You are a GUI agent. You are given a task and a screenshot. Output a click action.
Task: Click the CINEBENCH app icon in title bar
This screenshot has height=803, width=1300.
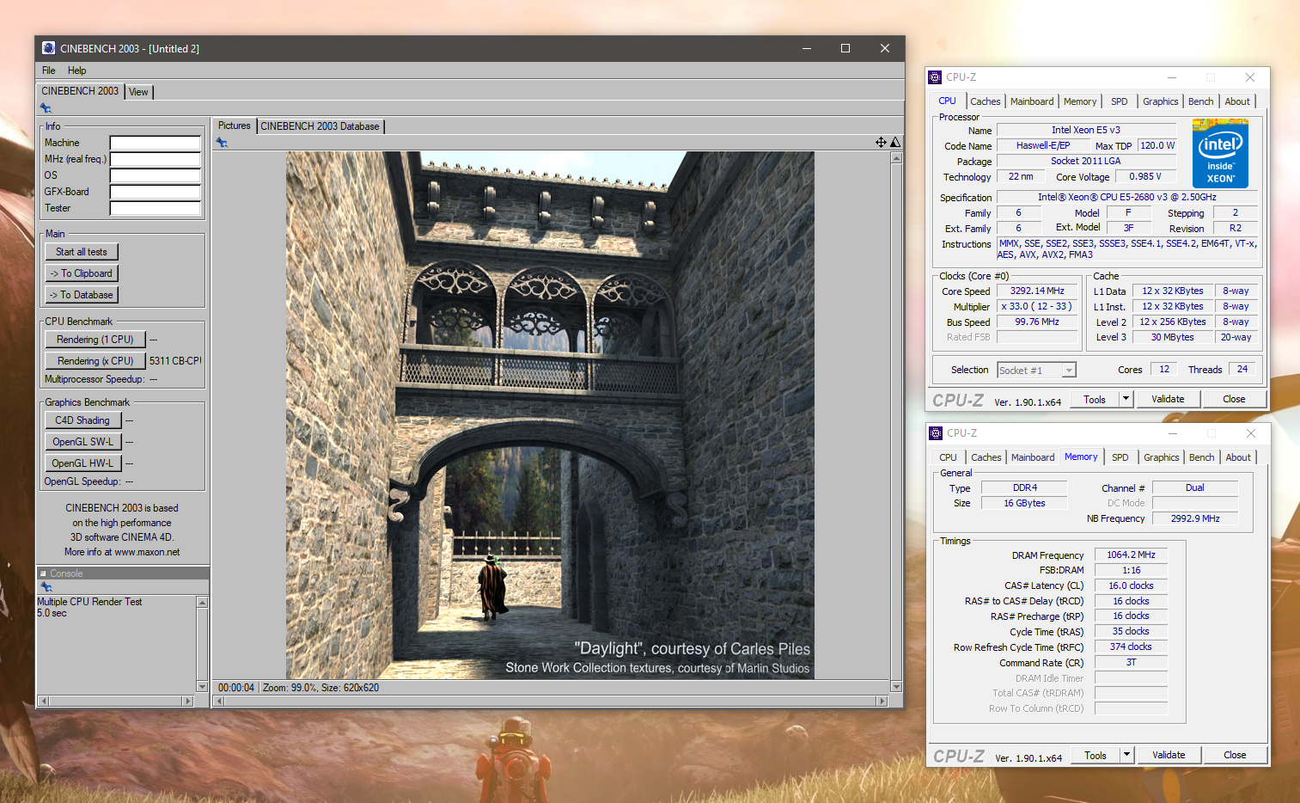(x=49, y=48)
